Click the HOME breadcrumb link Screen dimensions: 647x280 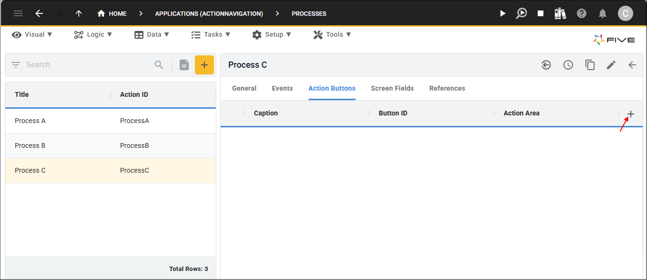[112, 13]
